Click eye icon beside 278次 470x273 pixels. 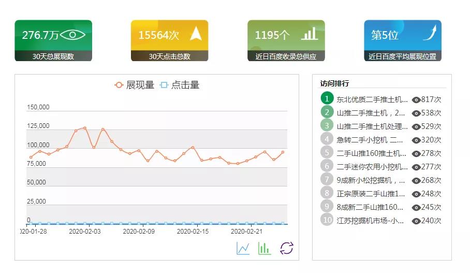(416, 154)
